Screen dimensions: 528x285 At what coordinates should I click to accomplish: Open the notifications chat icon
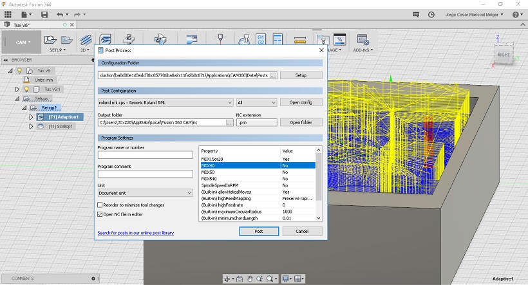coord(416,14)
